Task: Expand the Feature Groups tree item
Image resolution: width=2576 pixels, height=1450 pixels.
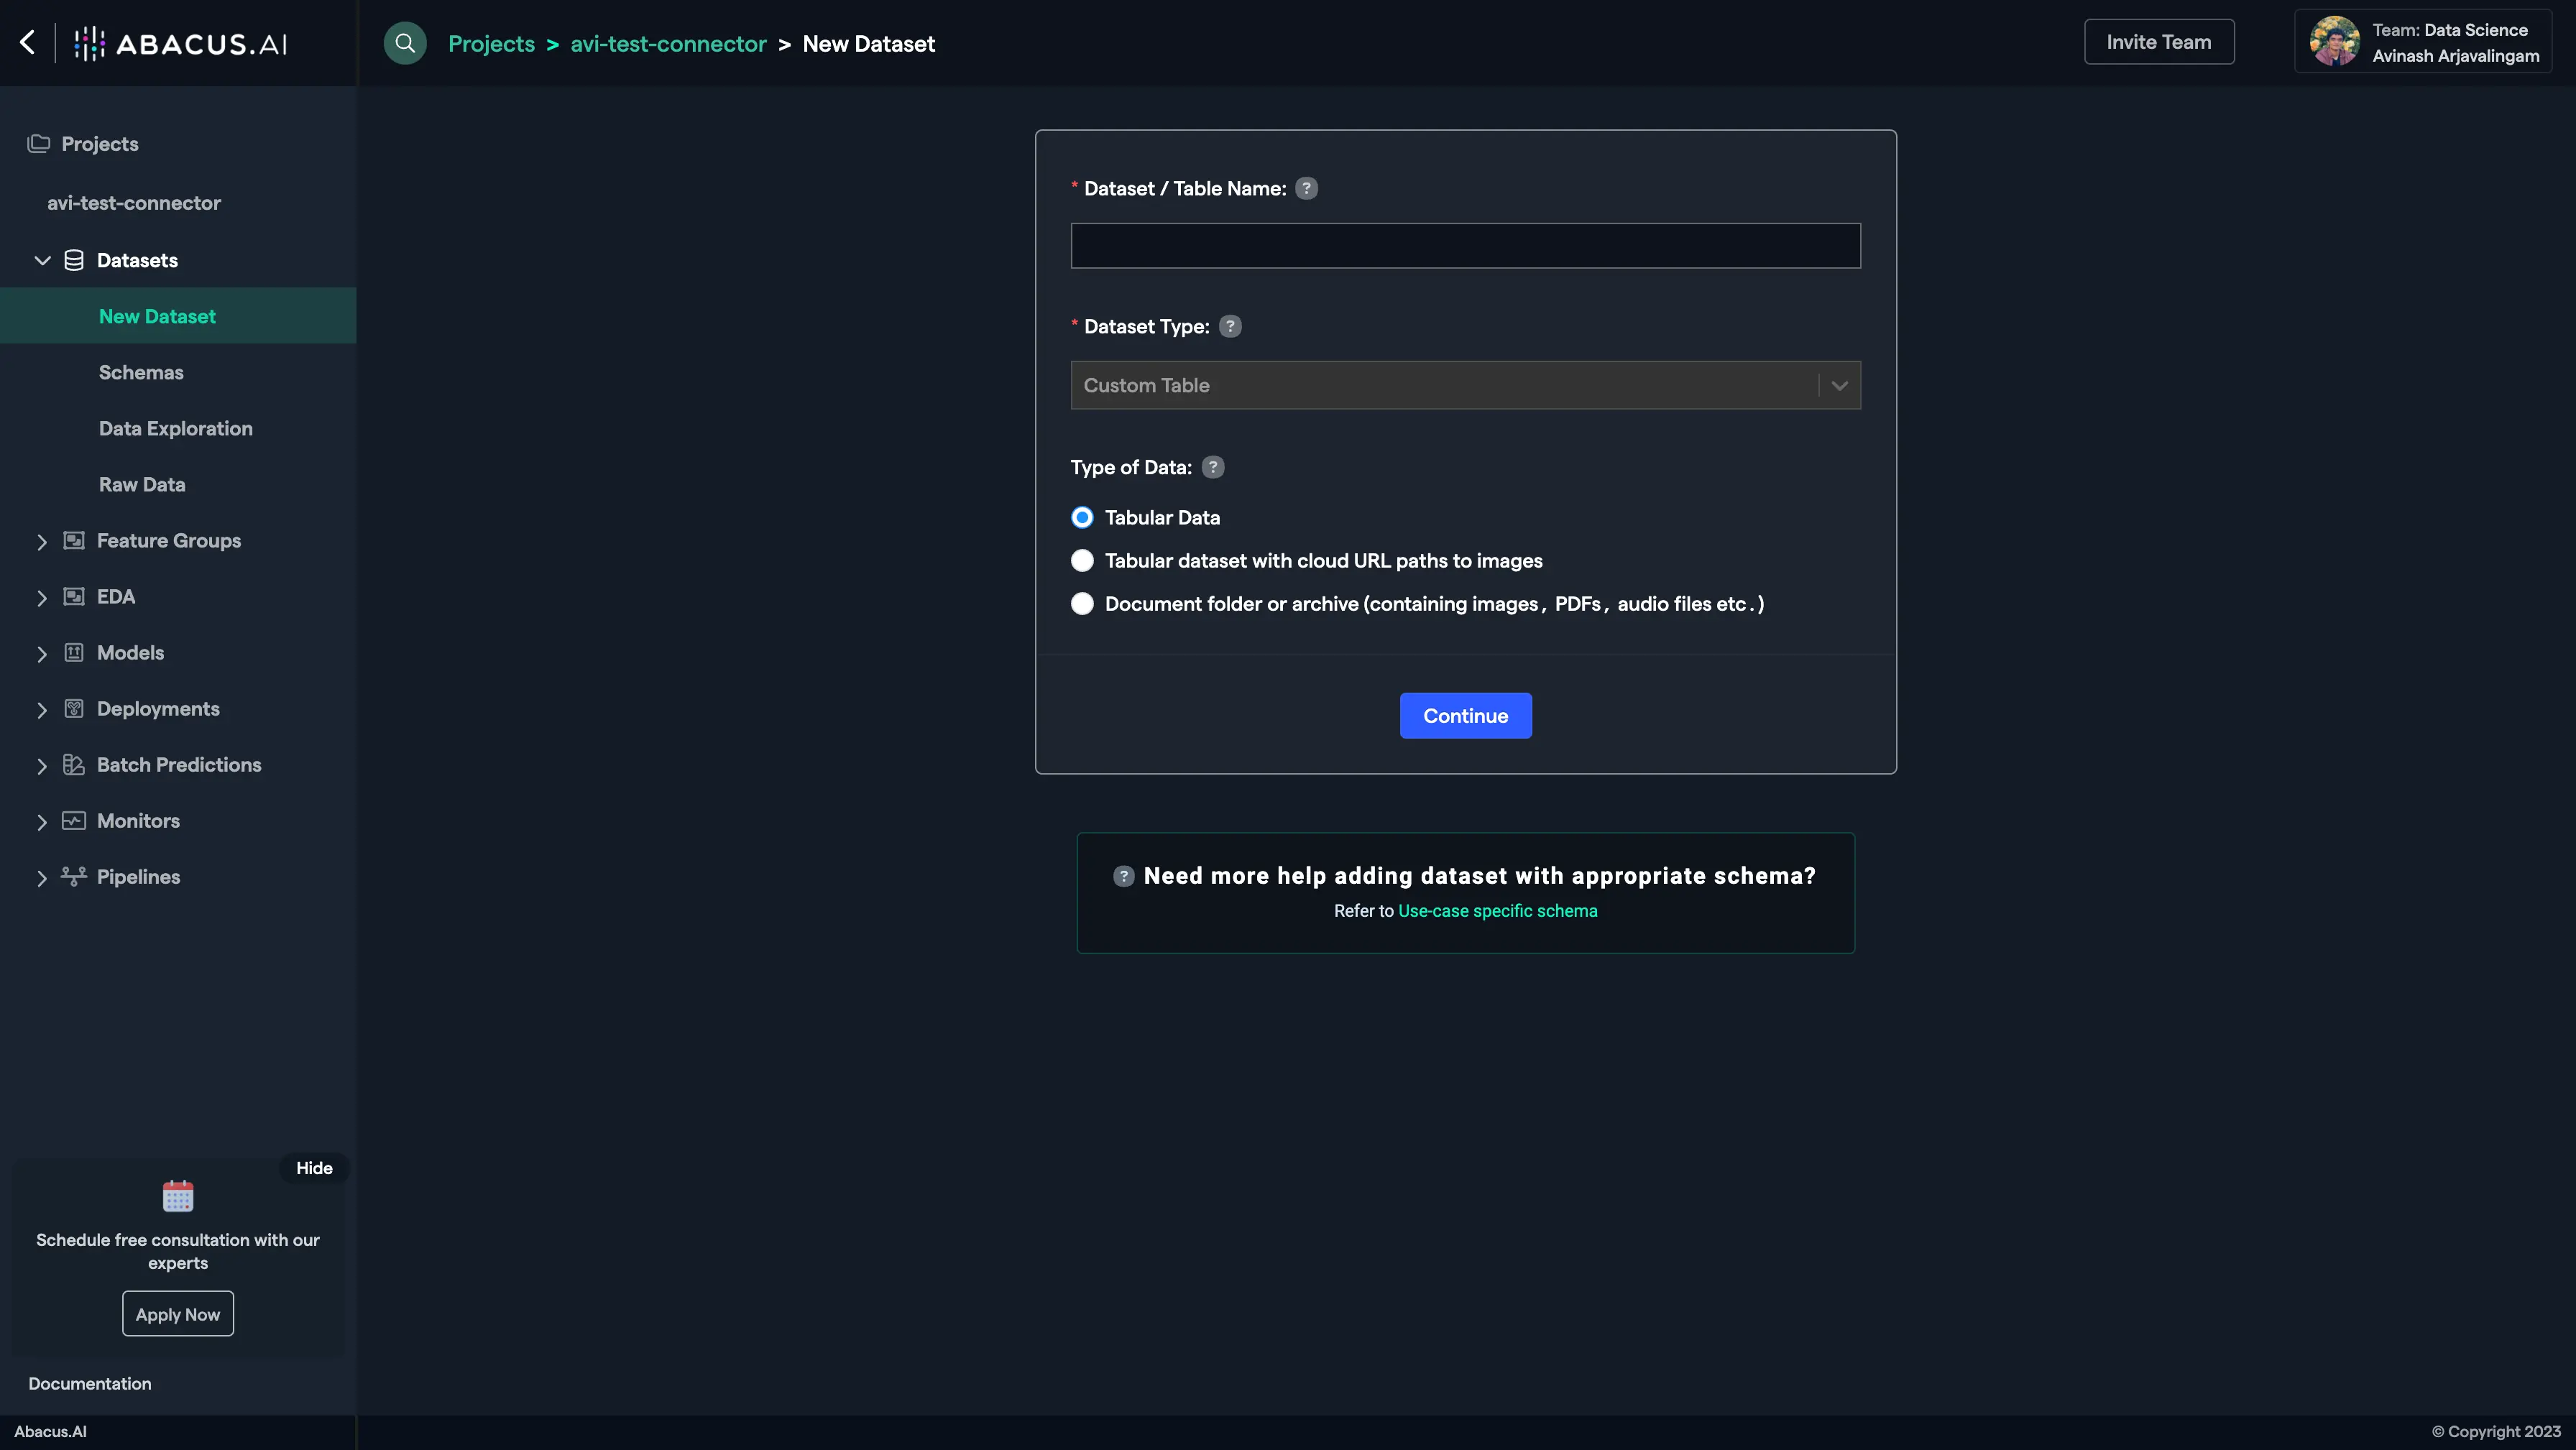Action: point(39,540)
